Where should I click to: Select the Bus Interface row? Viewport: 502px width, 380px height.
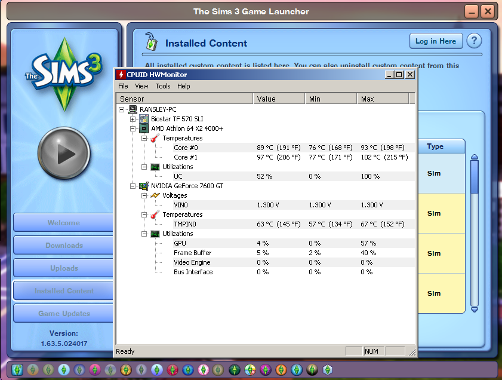[294, 272]
